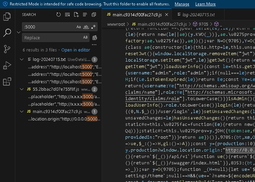Screen dimensions: 255x182
Task: Open the Explorer view in activity bar
Action: 7,17
